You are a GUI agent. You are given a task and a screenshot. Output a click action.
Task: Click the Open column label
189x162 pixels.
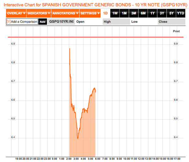coord(80,22)
